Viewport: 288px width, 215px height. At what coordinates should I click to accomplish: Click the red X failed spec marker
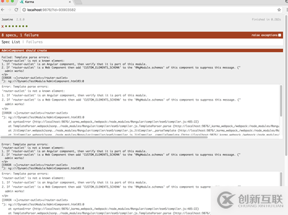(3, 26)
